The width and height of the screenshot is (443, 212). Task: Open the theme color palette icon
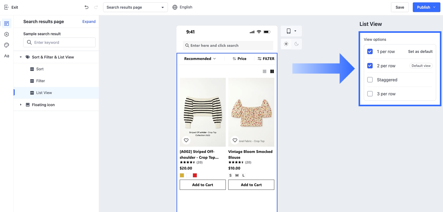(x=7, y=45)
